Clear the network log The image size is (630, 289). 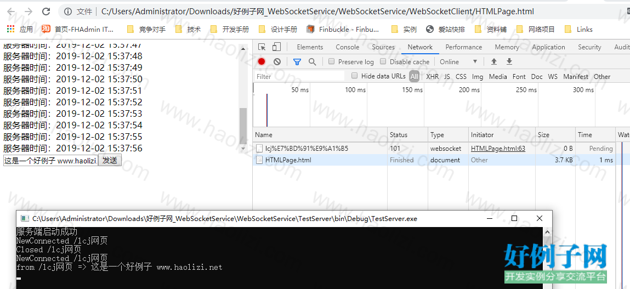point(277,61)
